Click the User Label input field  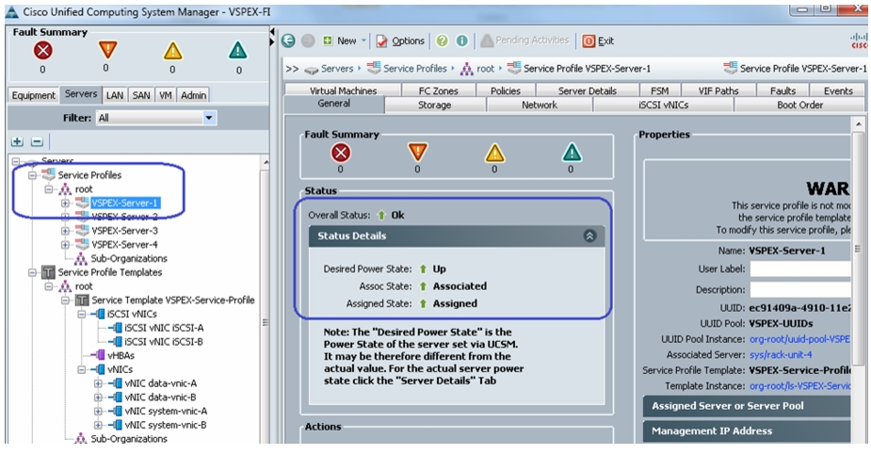800,268
